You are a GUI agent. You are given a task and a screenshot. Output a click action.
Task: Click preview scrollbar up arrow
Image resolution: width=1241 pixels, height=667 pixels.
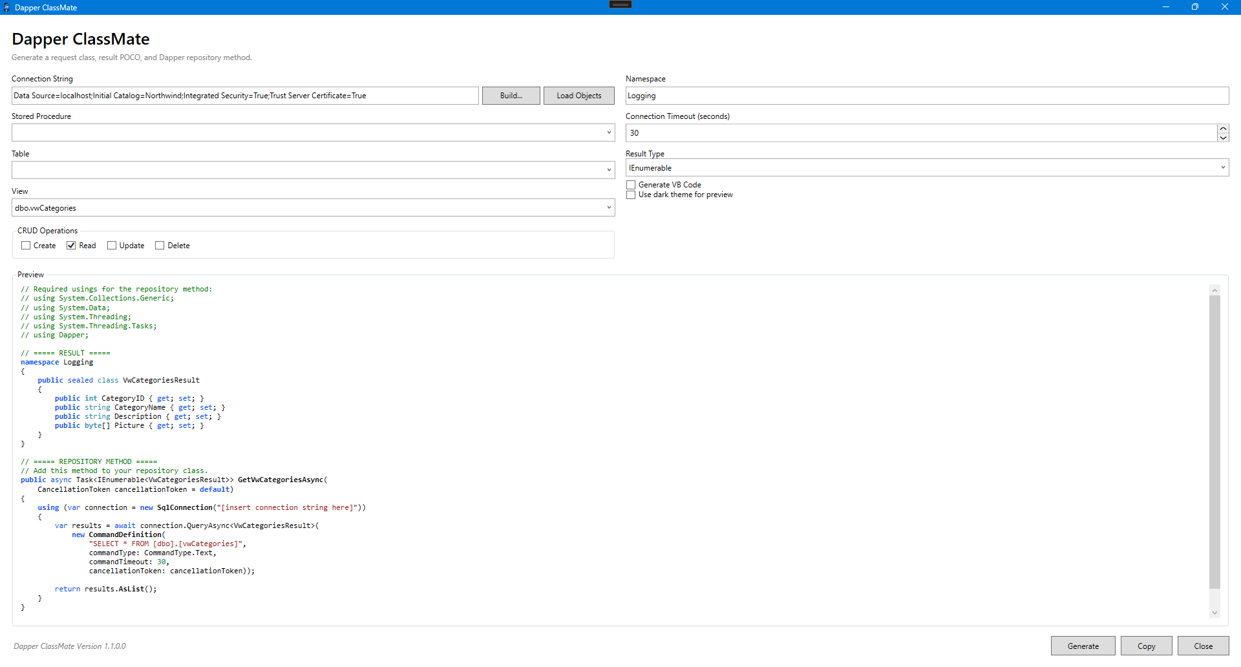pyautogui.click(x=1214, y=290)
